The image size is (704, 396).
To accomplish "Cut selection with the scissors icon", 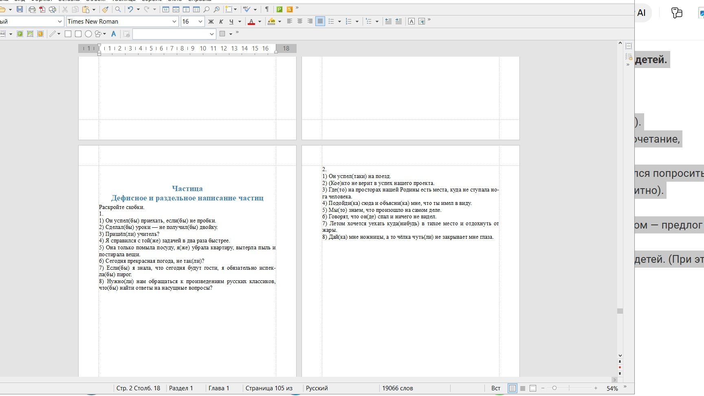I will [x=65, y=9].
